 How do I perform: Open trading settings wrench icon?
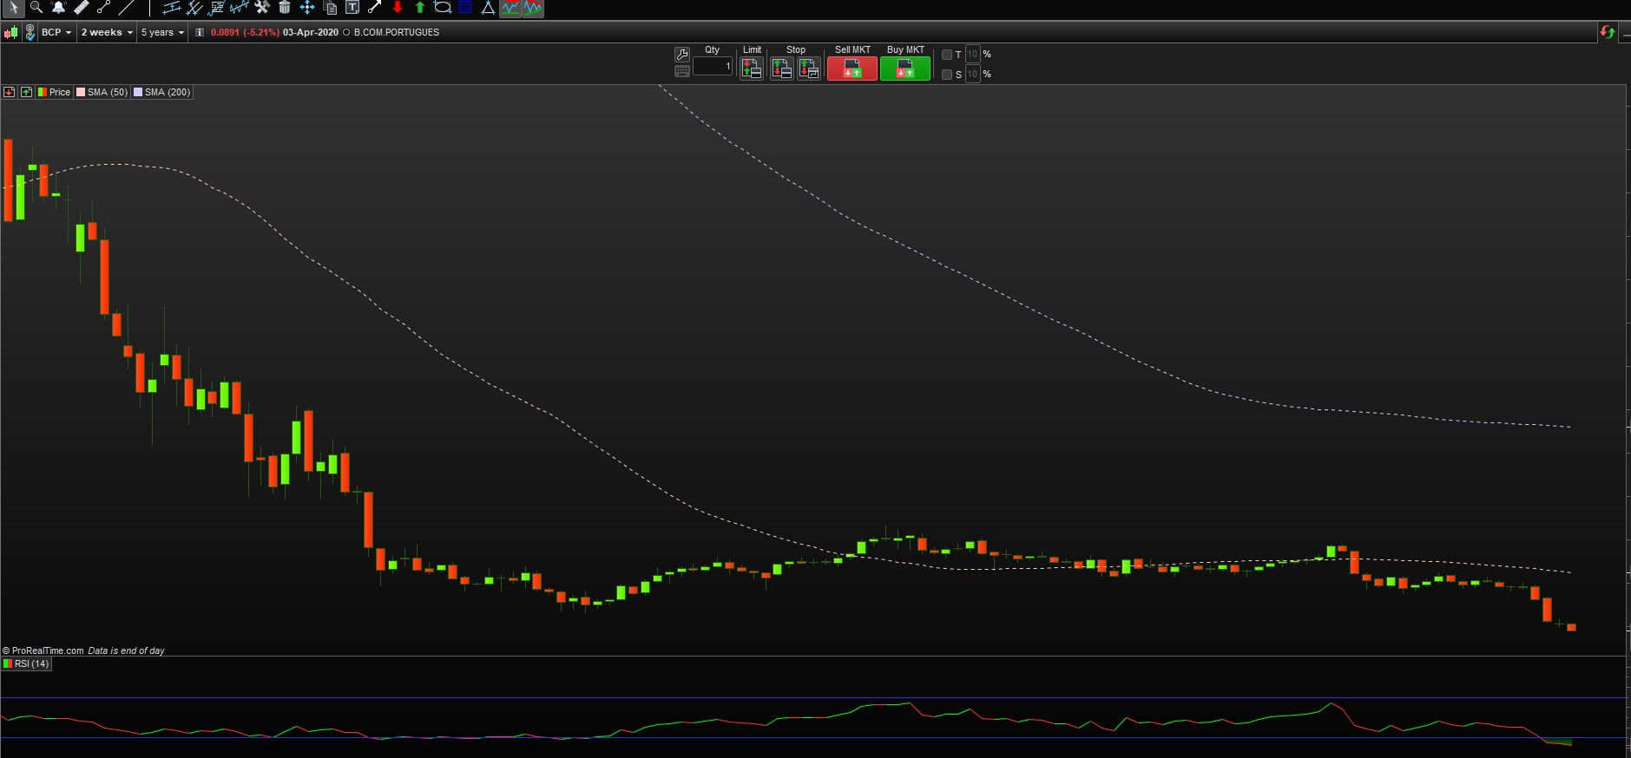tap(682, 55)
